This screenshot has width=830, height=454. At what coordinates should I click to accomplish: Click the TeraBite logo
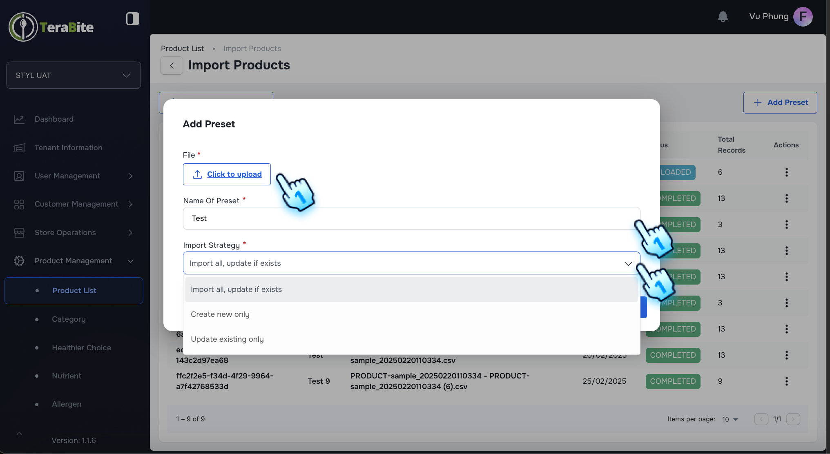tap(51, 27)
